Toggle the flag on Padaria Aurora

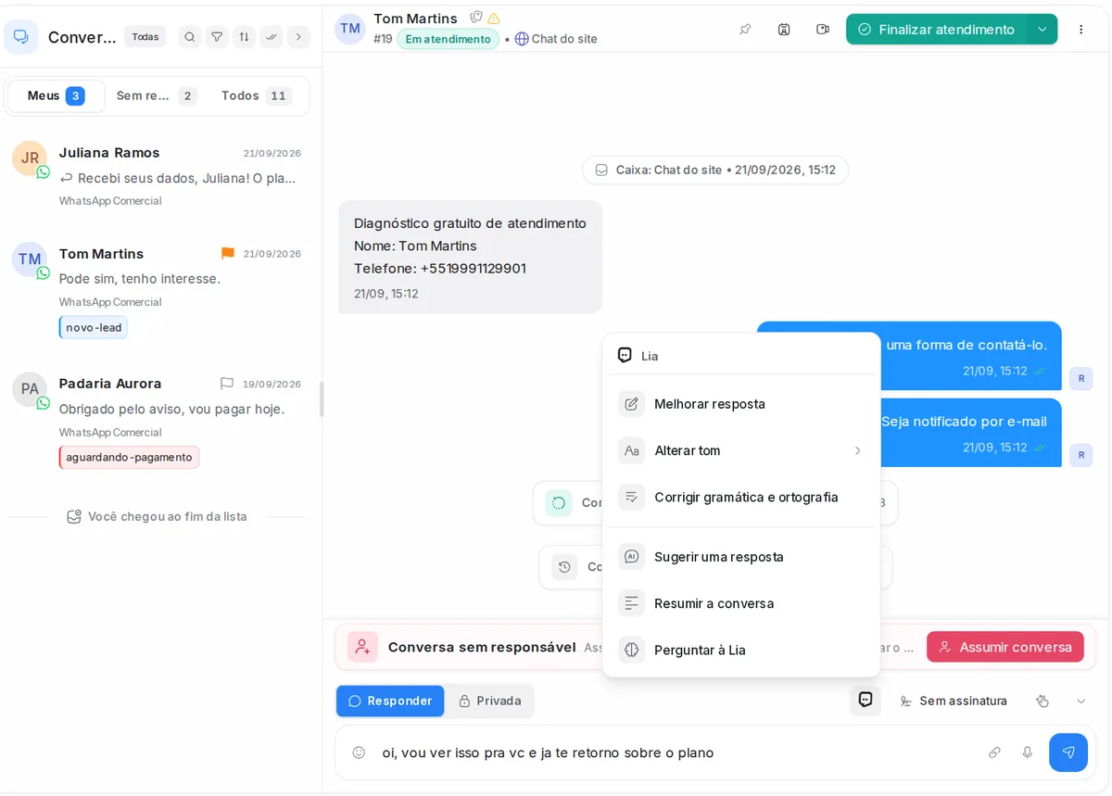click(227, 384)
